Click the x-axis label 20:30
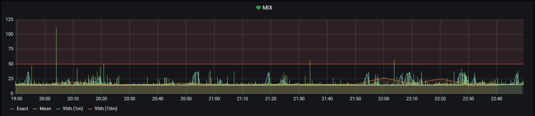This screenshot has width=535, height=116. tap(129, 99)
